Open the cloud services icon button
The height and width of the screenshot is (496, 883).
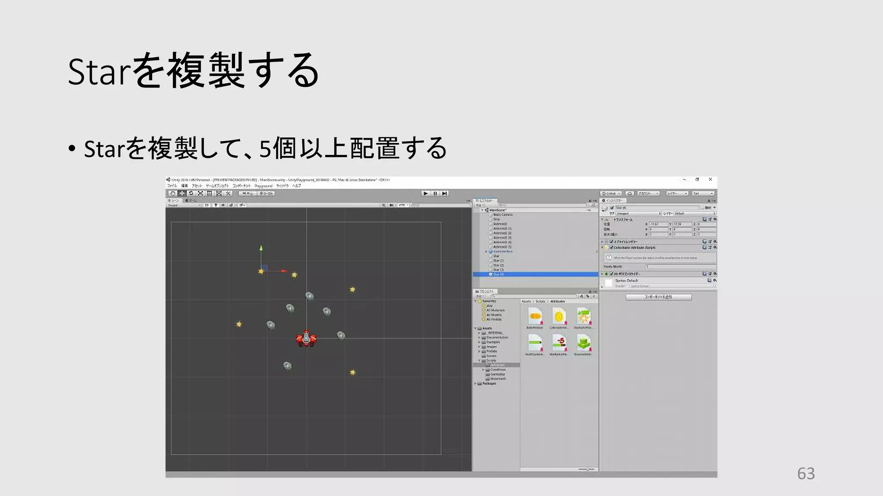click(x=630, y=193)
